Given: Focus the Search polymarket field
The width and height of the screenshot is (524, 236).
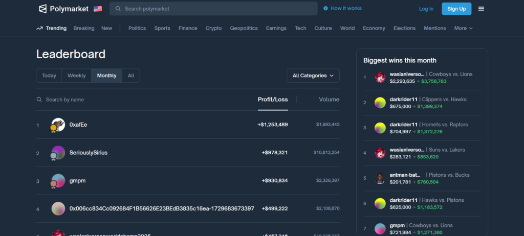Looking at the screenshot, I should point(213,9).
